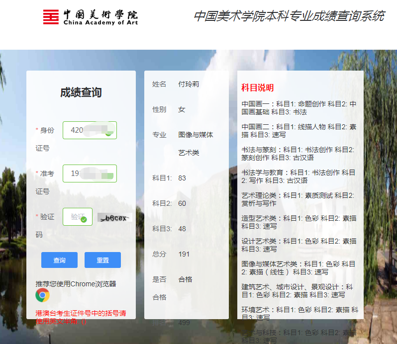Refresh the b6cex captcha image
Image resolution: width=397 pixels, height=344 pixels.
[x=115, y=218]
